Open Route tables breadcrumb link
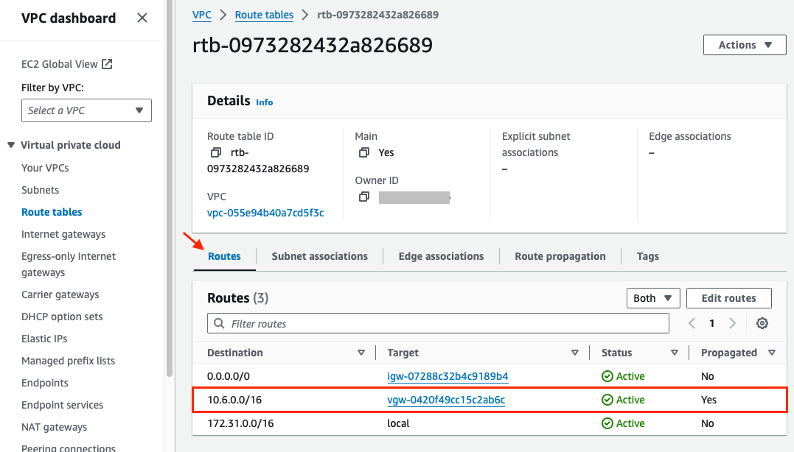Screen dimensions: 794x452 [264, 15]
